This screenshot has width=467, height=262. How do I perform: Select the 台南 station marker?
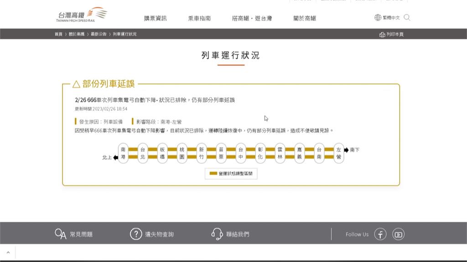(x=319, y=153)
